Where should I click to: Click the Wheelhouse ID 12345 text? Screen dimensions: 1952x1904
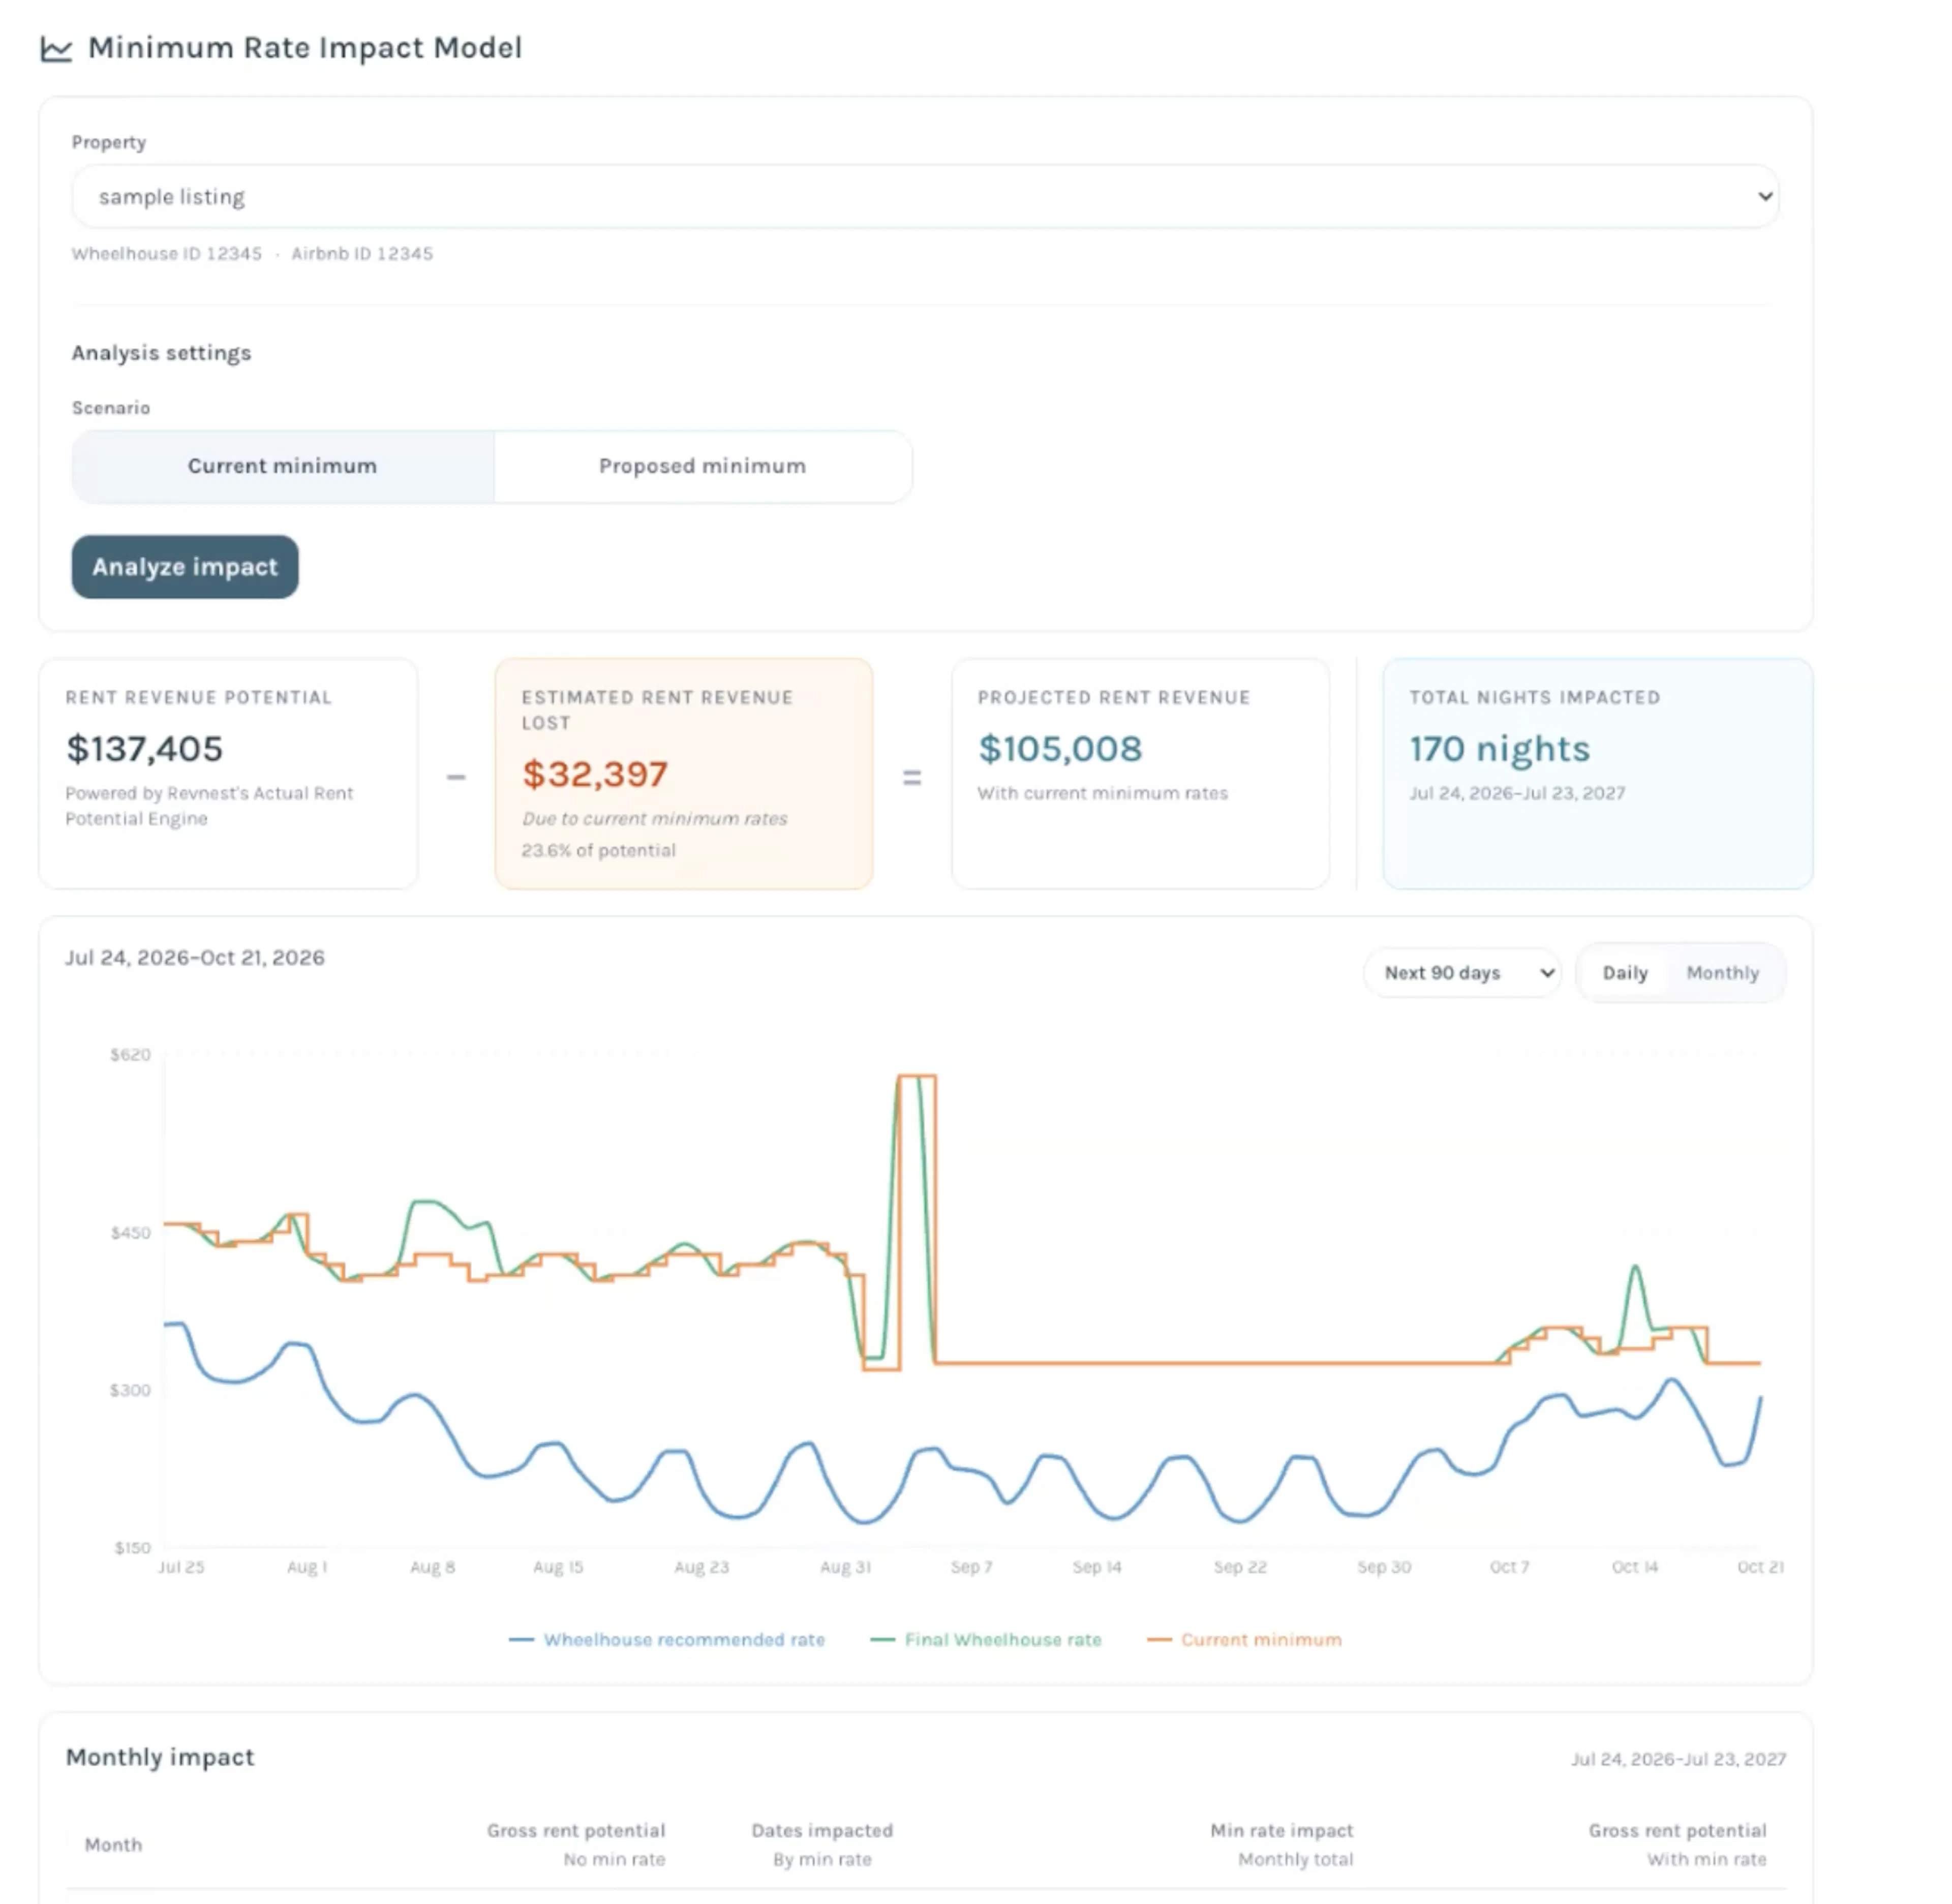pos(166,254)
